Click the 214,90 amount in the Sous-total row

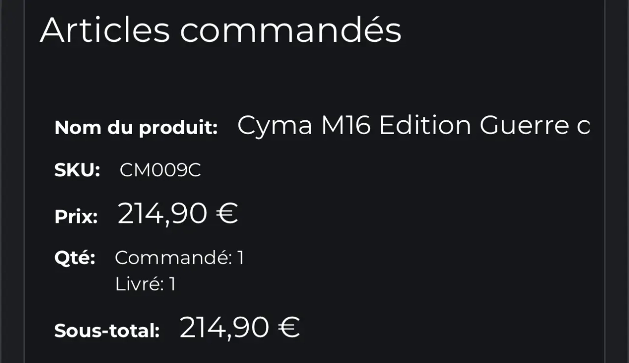tap(224, 328)
